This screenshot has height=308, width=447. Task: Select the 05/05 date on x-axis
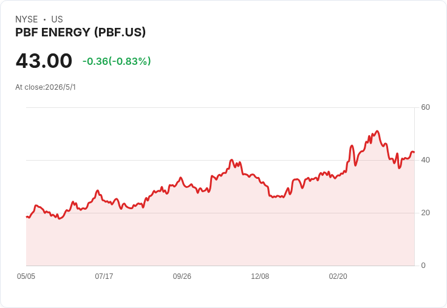(x=26, y=276)
